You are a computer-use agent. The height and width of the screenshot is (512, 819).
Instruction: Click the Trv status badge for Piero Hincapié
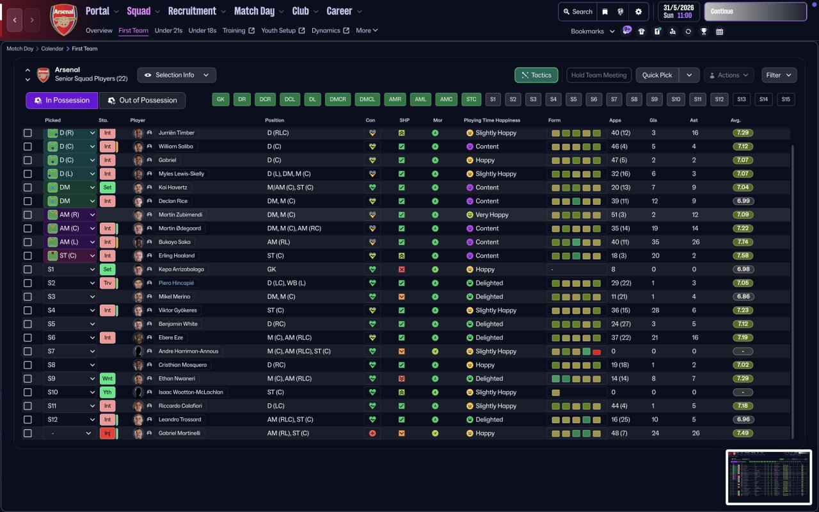coord(107,283)
